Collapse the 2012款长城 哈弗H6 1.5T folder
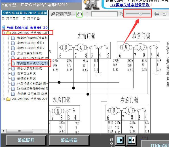This screenshot has width=169, height=147. point(3,33)
